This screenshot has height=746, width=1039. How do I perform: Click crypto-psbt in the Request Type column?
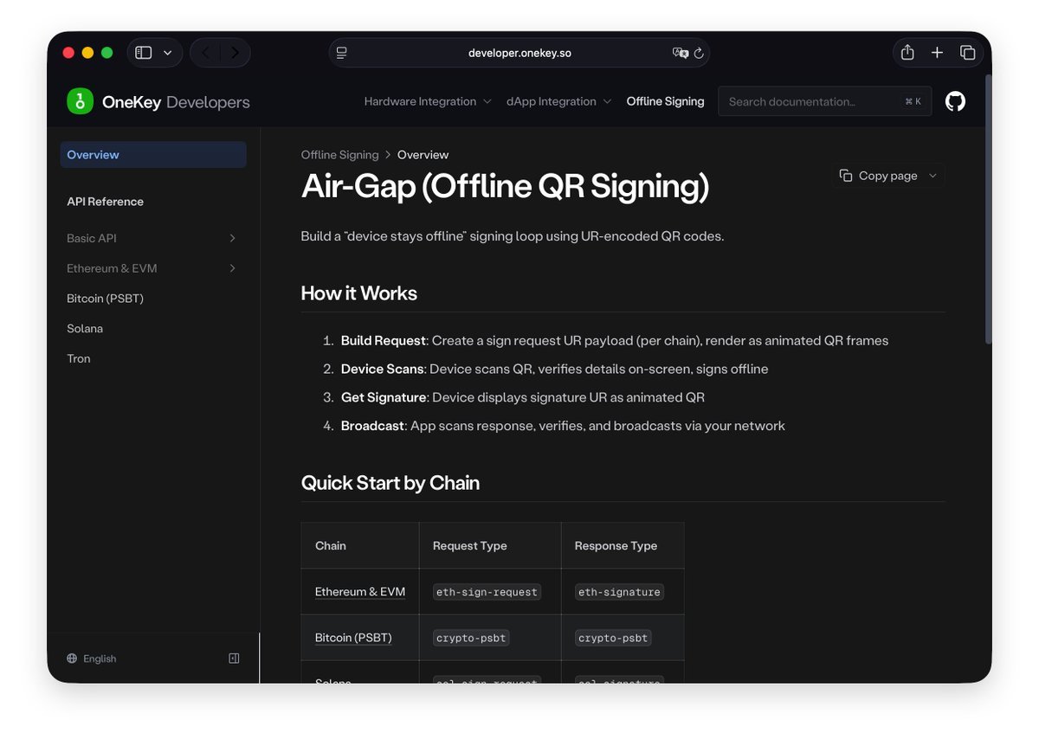point(471,638)
